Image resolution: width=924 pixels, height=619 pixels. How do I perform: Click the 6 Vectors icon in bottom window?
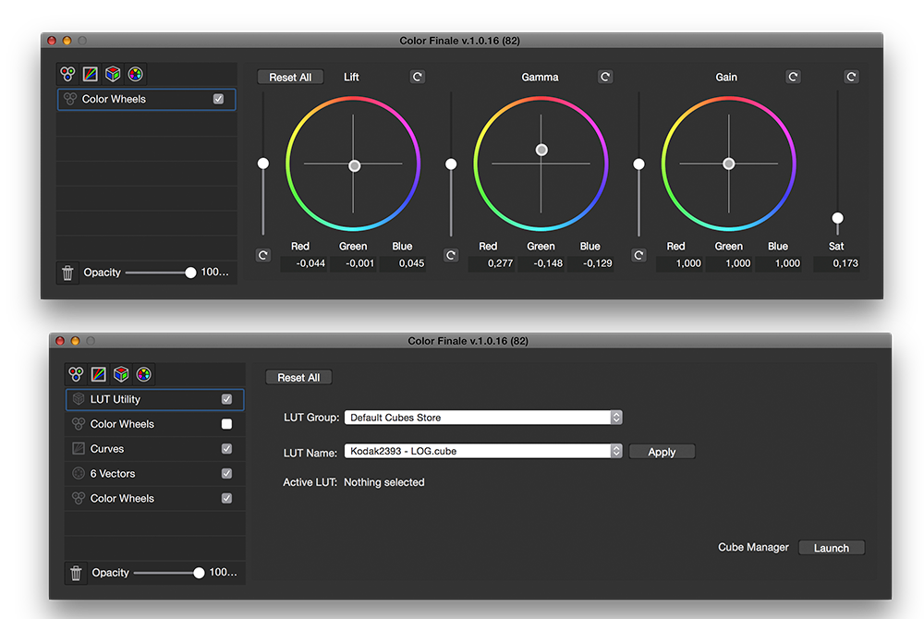(143, 374)
